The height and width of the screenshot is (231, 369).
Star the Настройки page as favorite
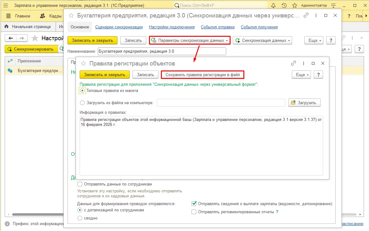click(x=35, y=38)
